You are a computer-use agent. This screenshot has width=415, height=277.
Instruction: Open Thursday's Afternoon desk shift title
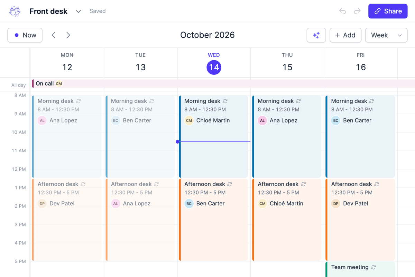click(x=278, y=184)
